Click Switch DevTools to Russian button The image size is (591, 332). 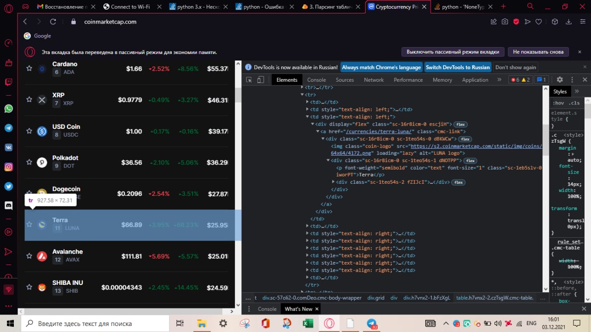(458, 67)
